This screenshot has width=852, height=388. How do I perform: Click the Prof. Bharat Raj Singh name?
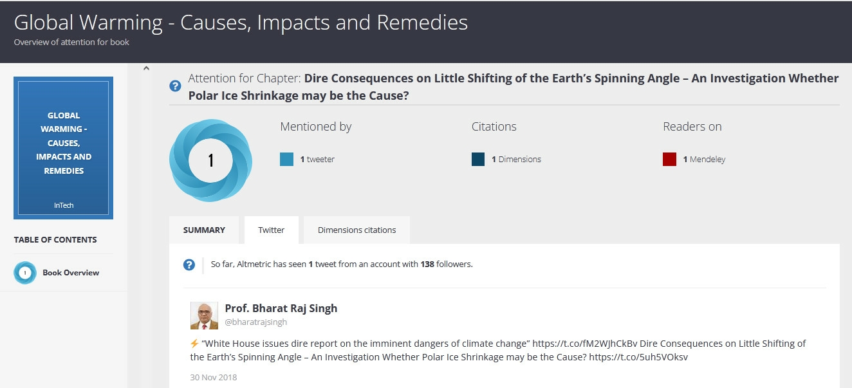[x=281, y=308]
